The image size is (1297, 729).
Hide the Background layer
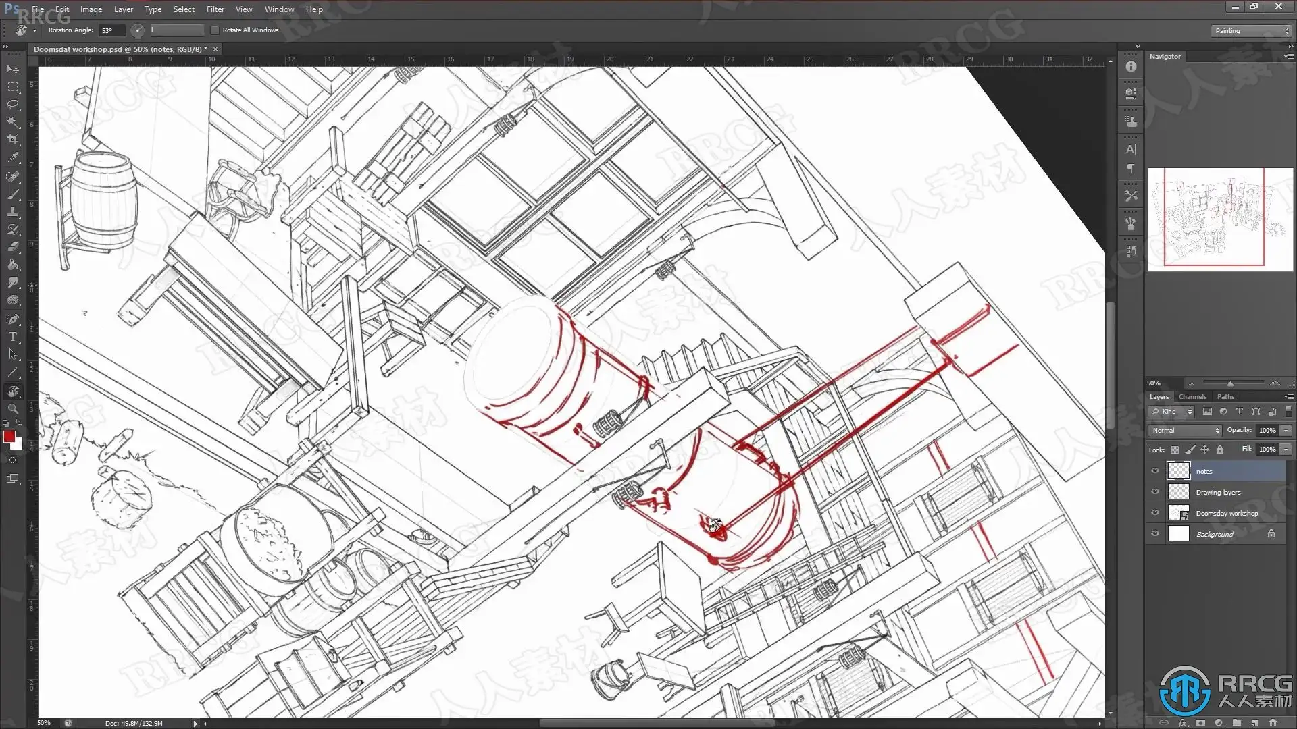click(1155, 534)
